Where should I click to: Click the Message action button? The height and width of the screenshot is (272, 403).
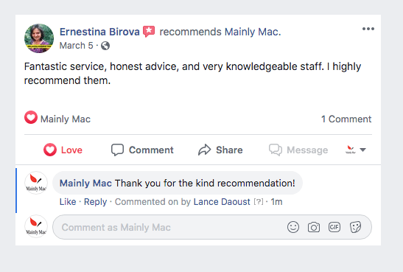pyautogui.click(x=298, y=150)
